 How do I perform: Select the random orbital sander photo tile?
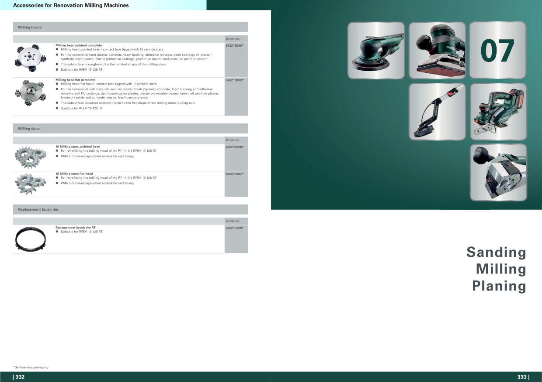coord(376,51)
